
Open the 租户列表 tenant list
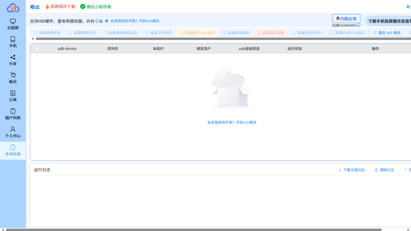tap(13, 114)
